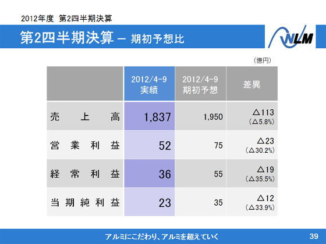The width and height of the screenshot is (326, 244).
Task: Click the operating profit value 52
Action: click(165, 145)
